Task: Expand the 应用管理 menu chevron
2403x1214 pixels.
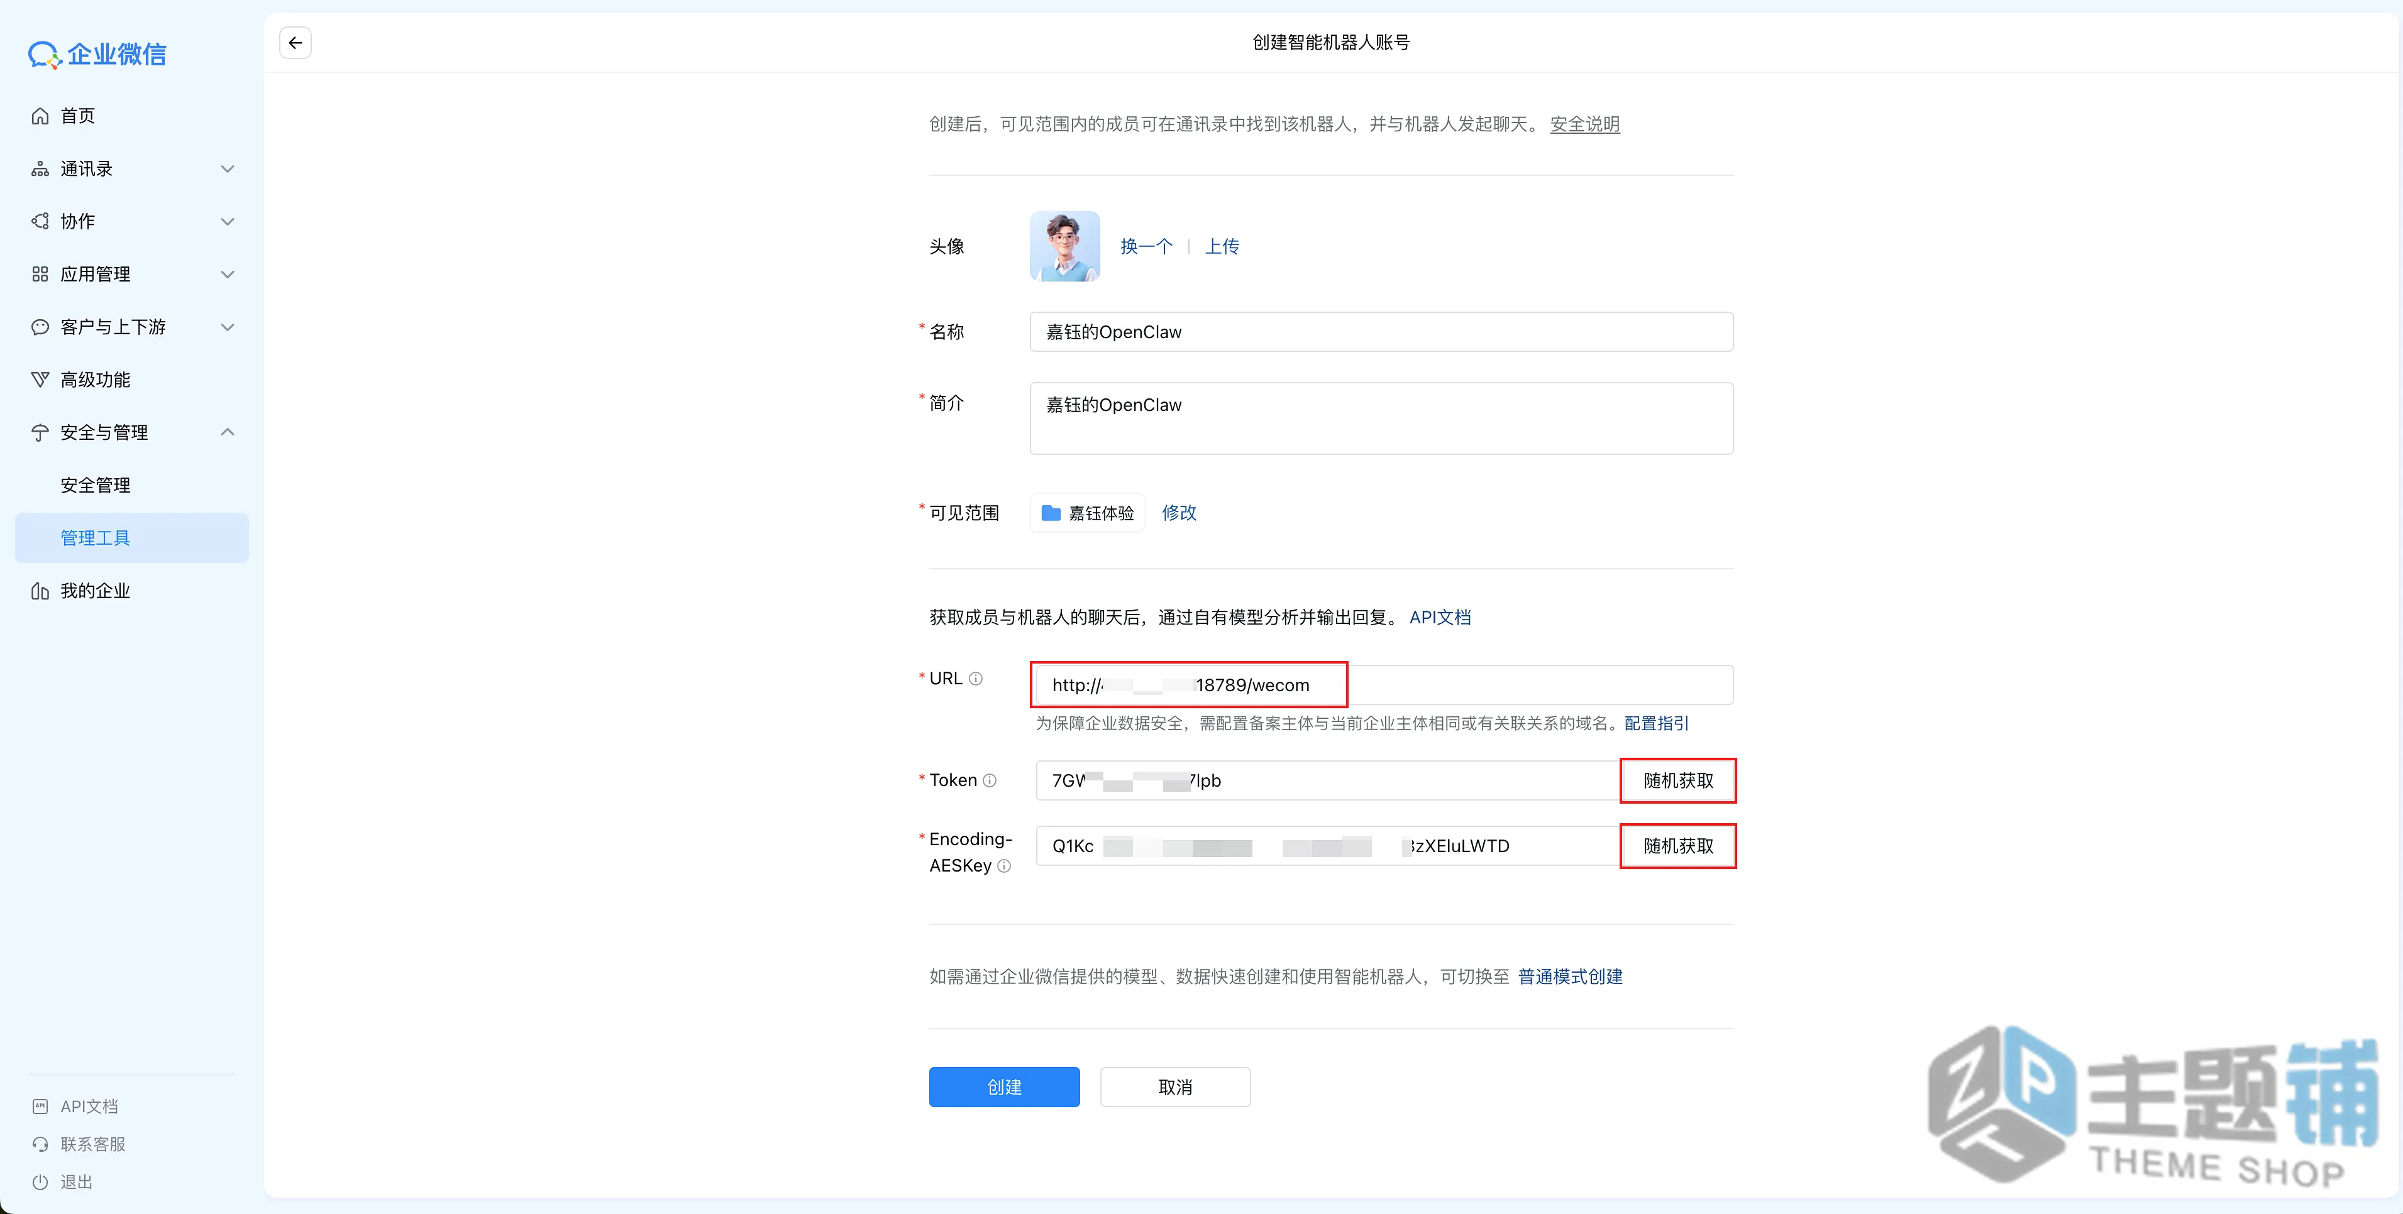Action: point(227,274)
